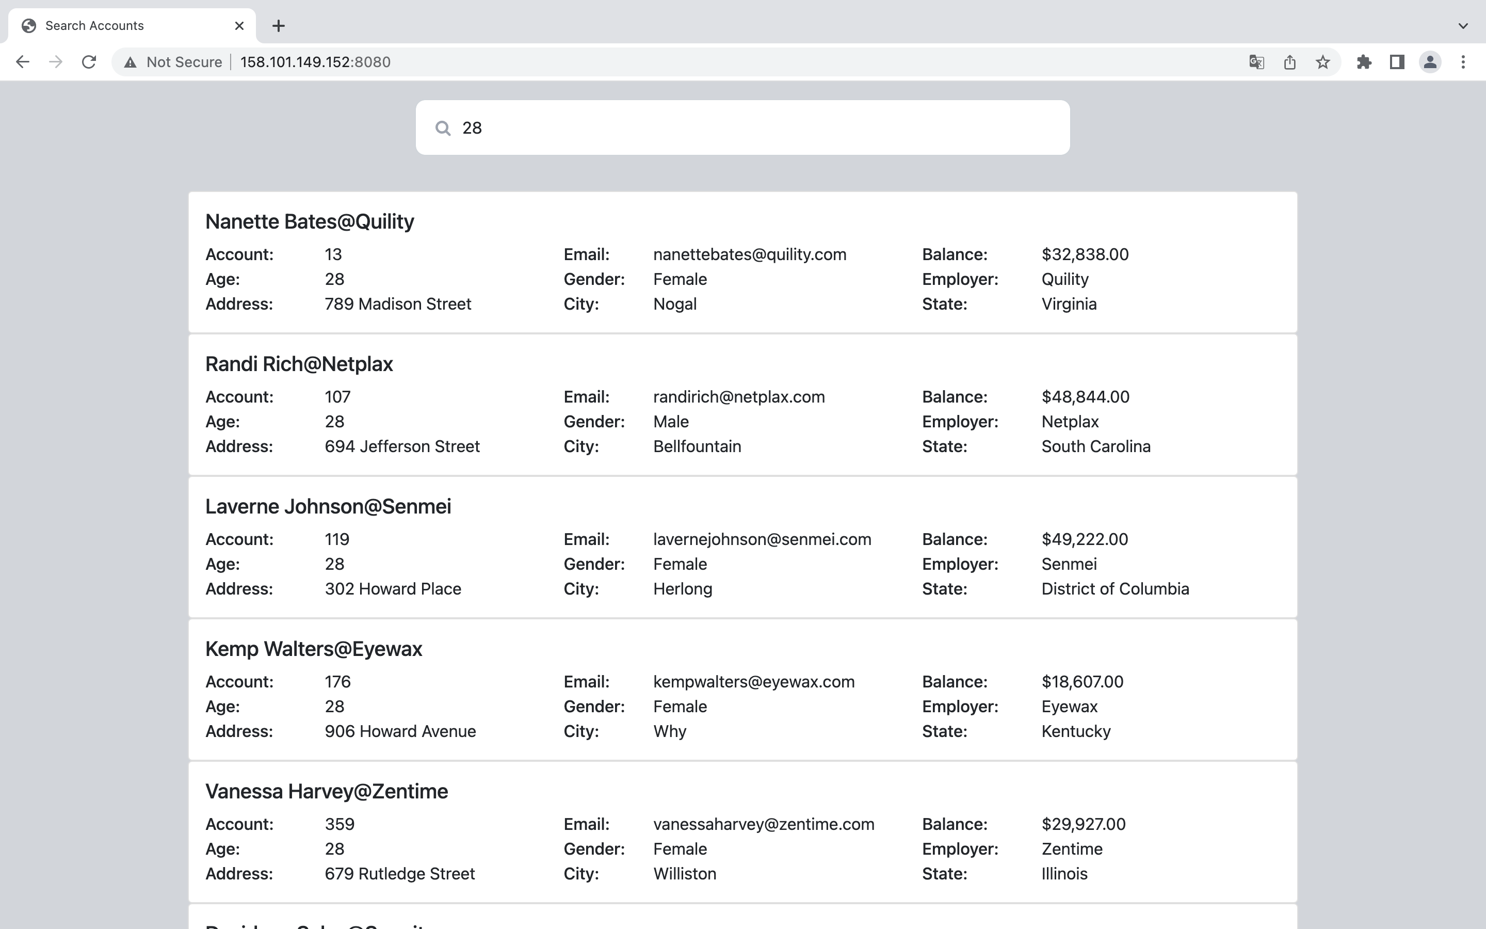Viewport: 1486px width, 929px height.
Task: Toggle the browser side panel icon
Action: [1397, 62]
